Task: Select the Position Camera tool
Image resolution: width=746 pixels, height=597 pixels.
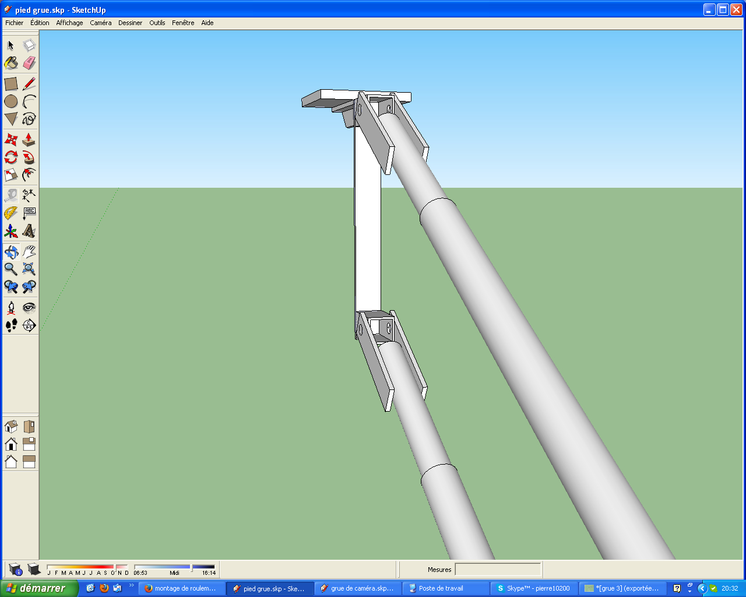Action: 11,308
